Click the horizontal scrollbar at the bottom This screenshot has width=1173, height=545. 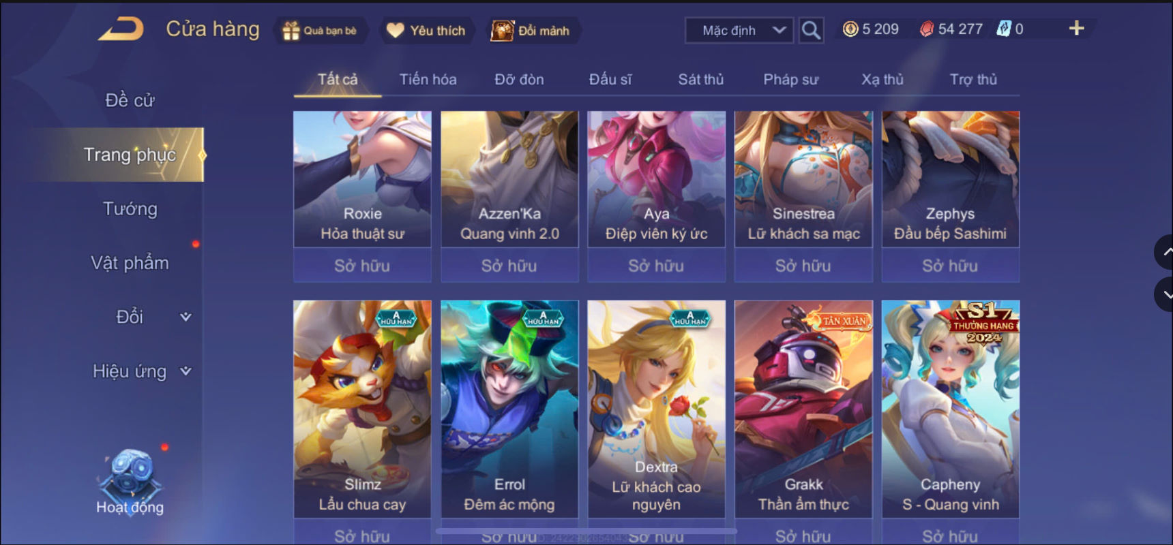pos(586,530)
